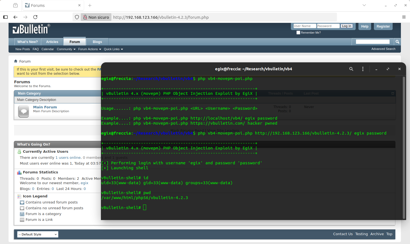Click the Forum breadcrumb text
Image resolution: width=410 pixels, height=244 pixels.
(x=25, y=61)
